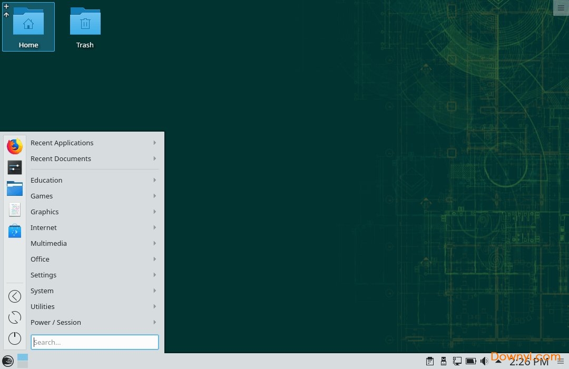Viewport: 569px width, 369px height.
Task: Open System Settings from the launcher sidebar
Action: pyautogui.click(x=14, y=167)
